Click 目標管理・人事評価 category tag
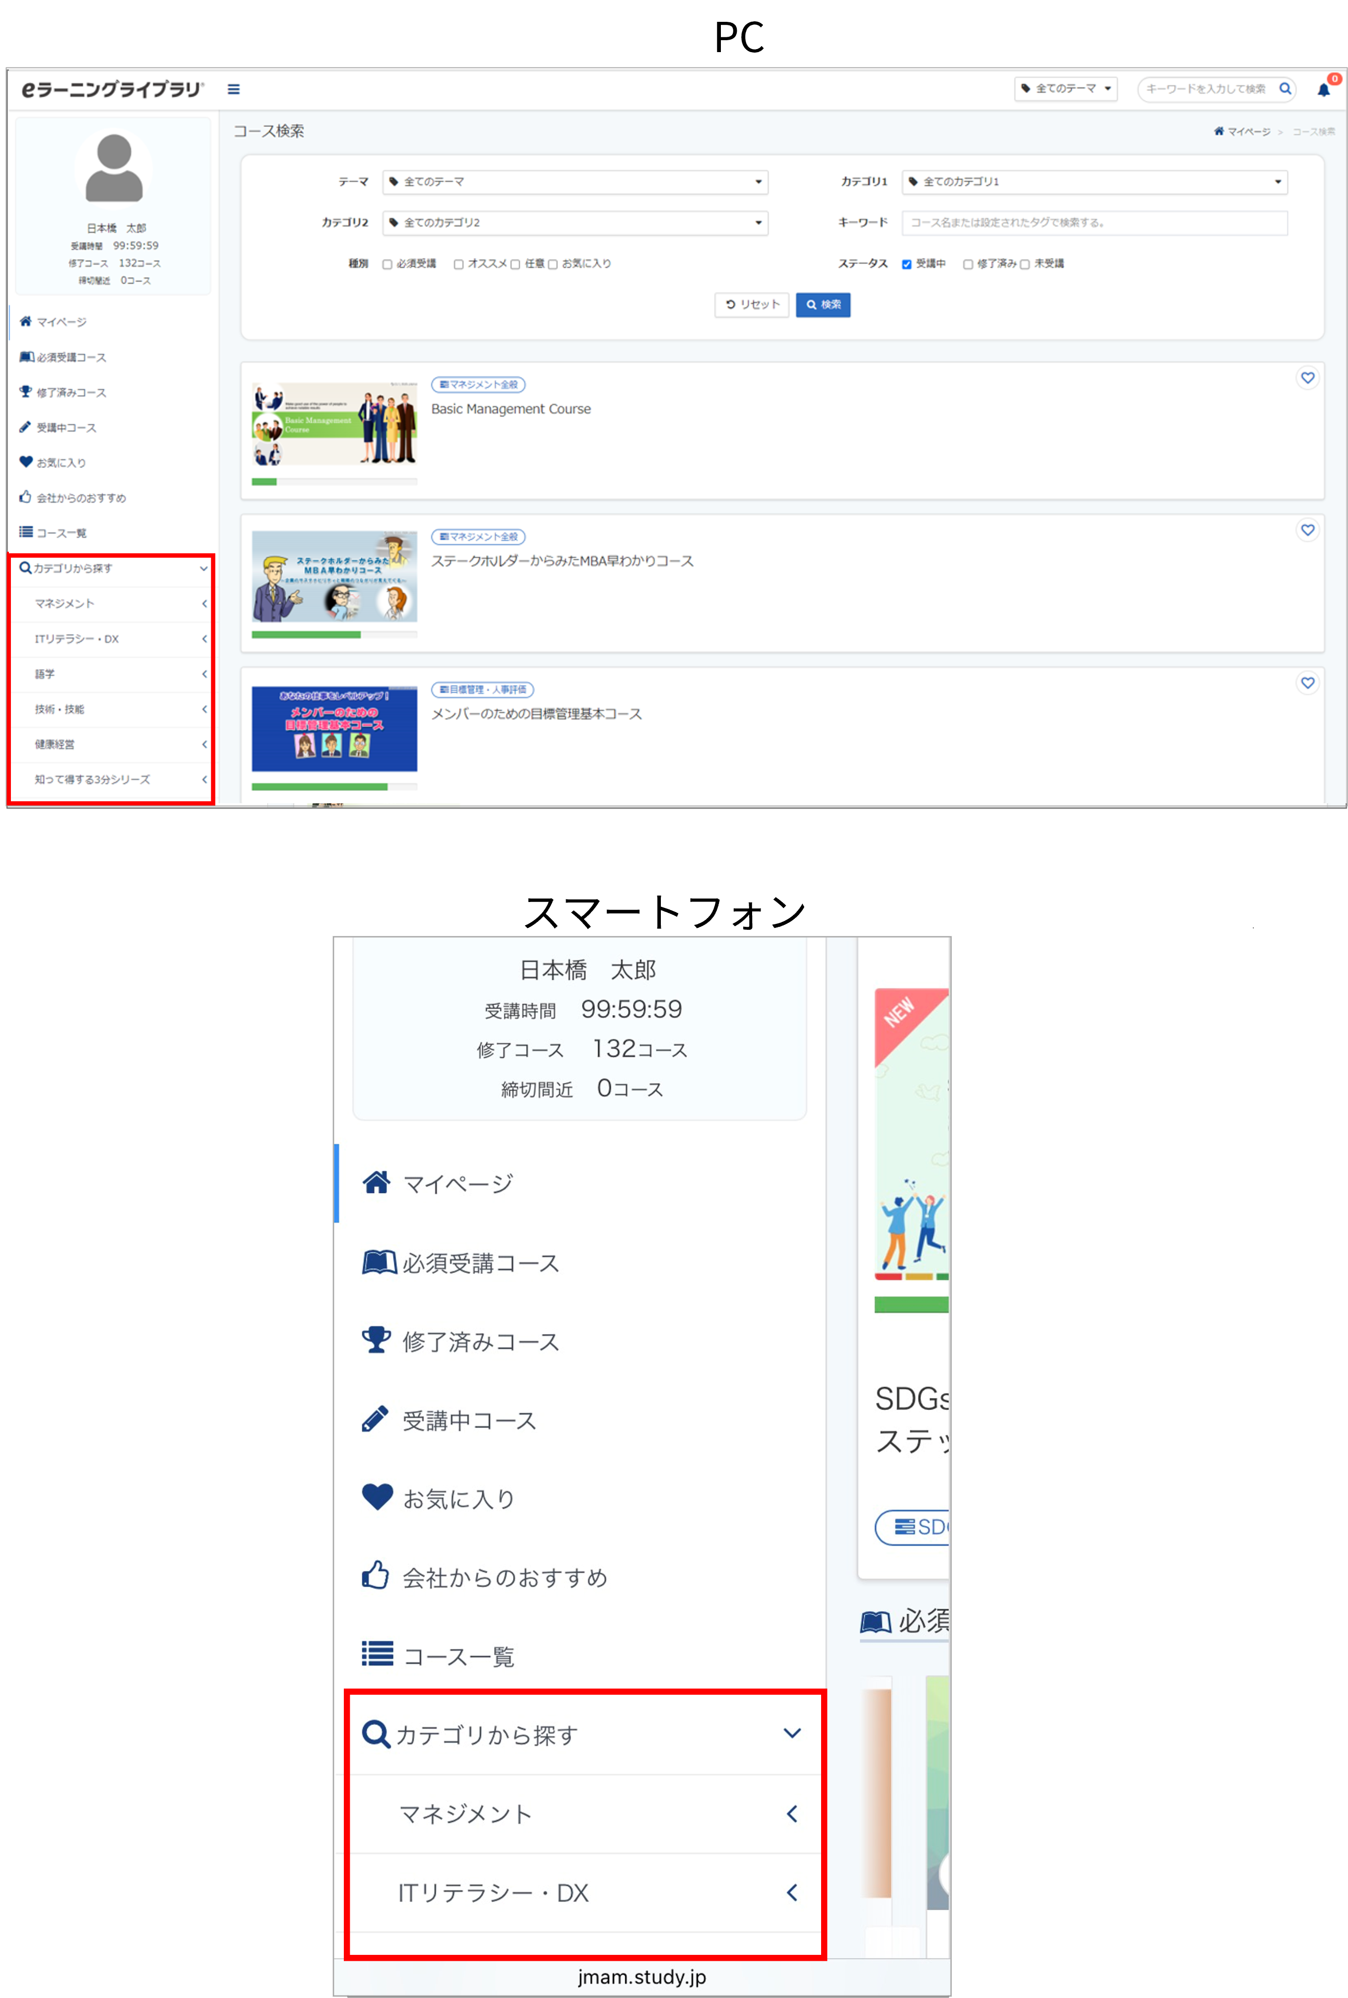The image size is (1348, 1998). (x=482, y=690)
